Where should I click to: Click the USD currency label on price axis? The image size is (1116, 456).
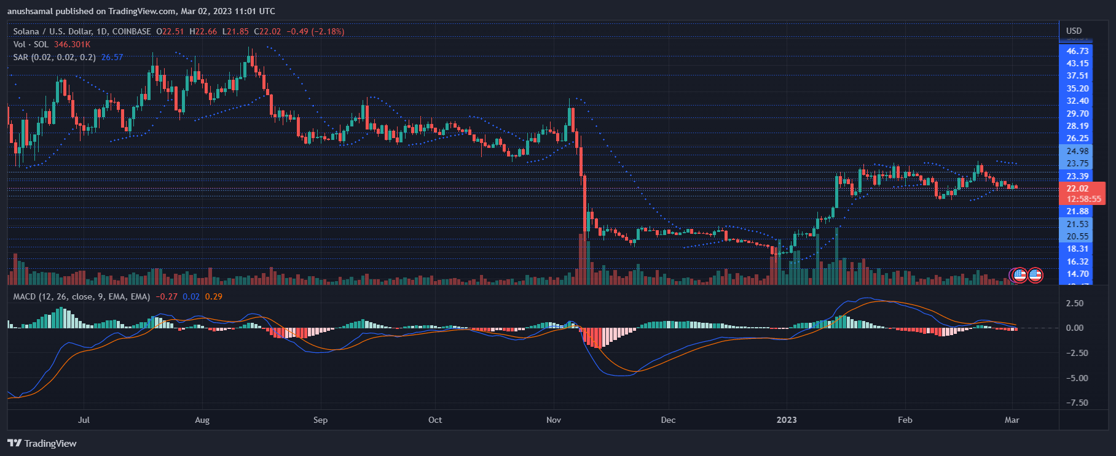pyautogui.click(x=1074, y=31)
